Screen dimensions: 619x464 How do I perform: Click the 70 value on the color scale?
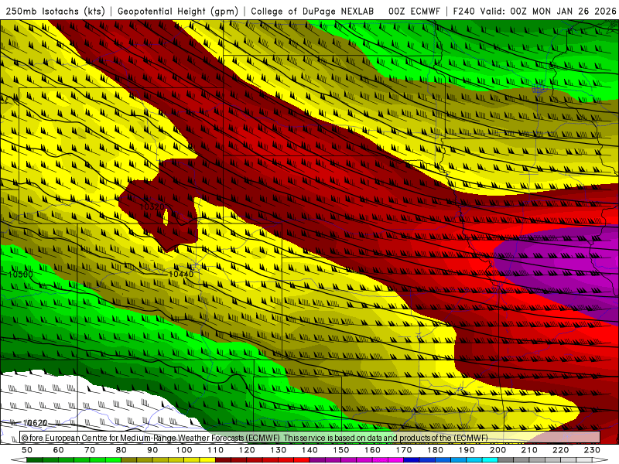coord(90,450)
